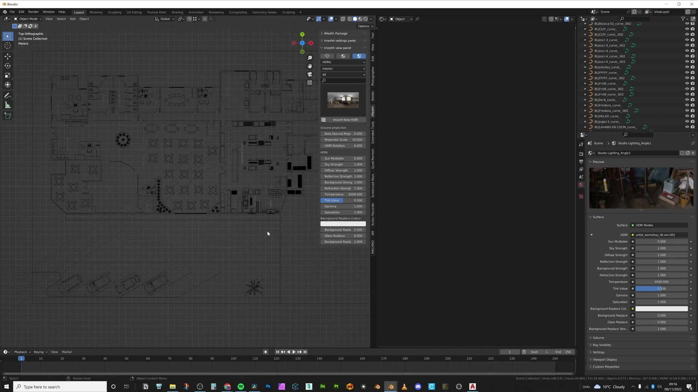Choose the Move tool

(x=8, y=56)
